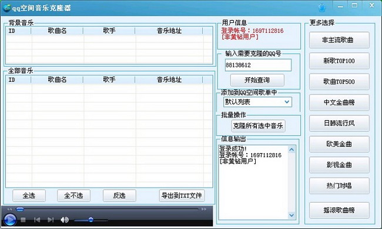This screenshot has width=382, height=229.
Task: Stop playback with the square stop button
Action: [x=23, y=220]
